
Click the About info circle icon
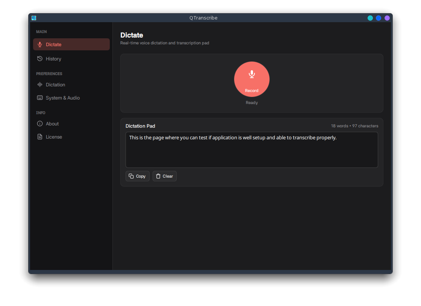(40, 124)
